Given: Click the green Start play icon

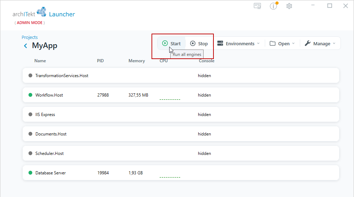Looking at the screenshot, I should (165, 44).
